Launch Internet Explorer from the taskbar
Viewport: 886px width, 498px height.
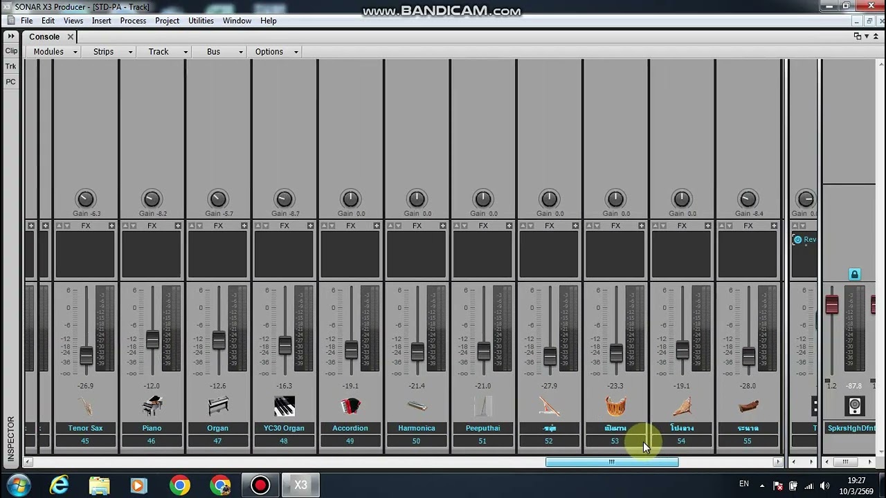[x=60, y=486]
